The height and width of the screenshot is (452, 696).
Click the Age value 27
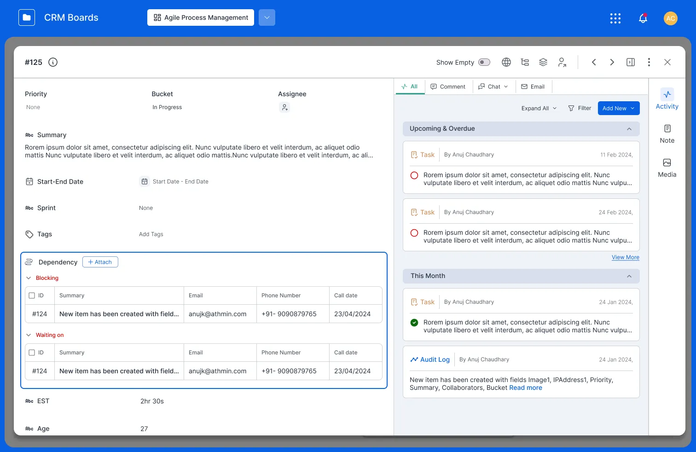point(144,429)
